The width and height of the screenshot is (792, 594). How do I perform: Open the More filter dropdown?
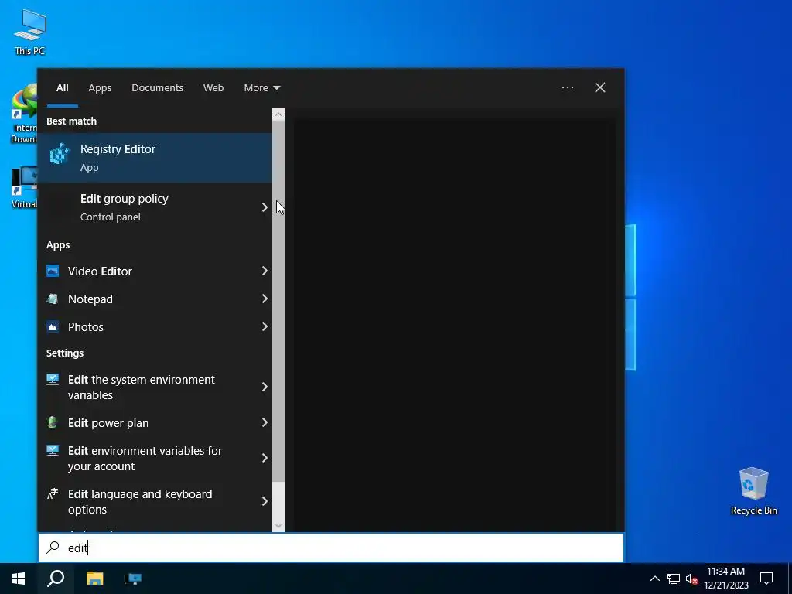(261, 87)
